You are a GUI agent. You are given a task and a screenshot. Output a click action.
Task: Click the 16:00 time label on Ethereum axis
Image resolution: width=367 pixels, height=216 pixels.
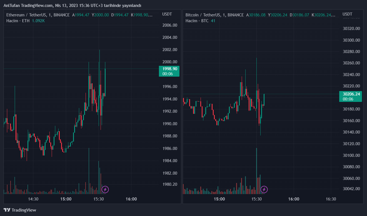click(x=131, y=199)
